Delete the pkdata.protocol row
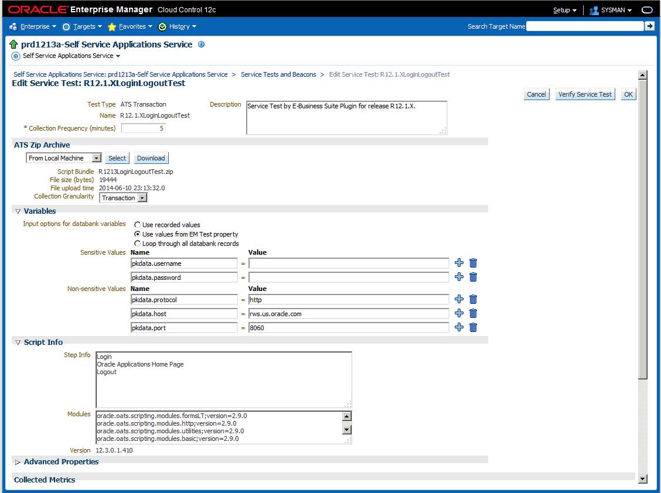 [473, 299]
